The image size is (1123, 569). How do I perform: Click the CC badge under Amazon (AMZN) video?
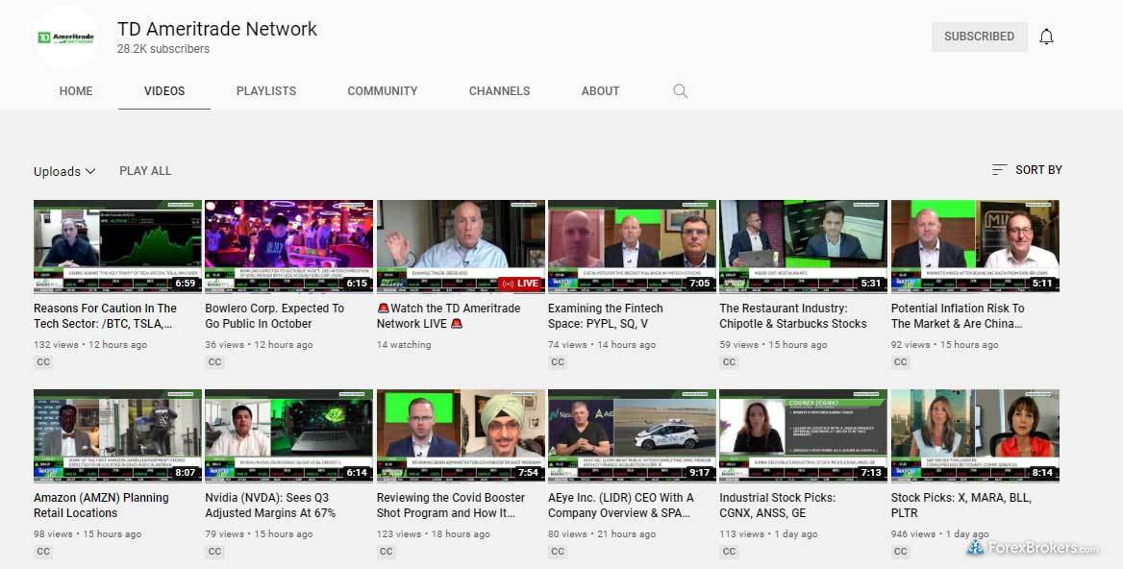point(43,551)
